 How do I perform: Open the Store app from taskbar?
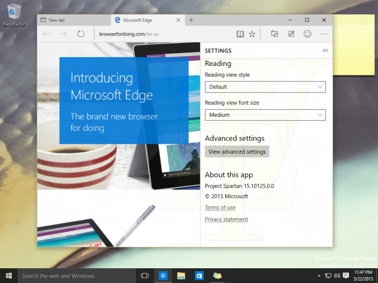(x=199, y=276)
